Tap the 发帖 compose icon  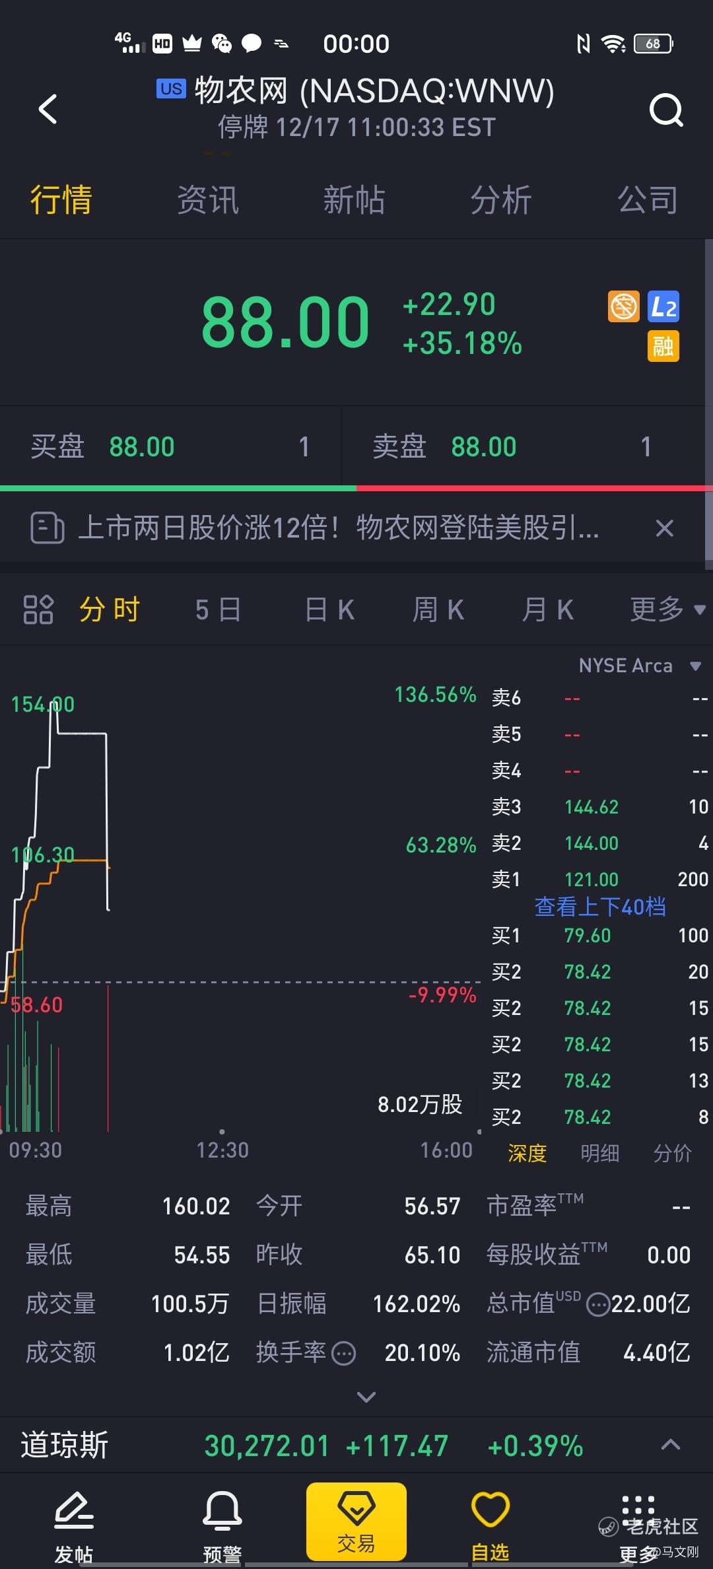point(74,1526)
